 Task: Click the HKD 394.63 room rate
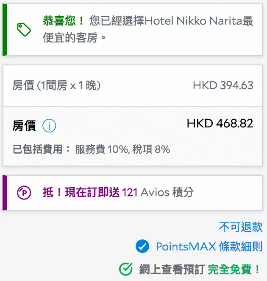[223, 85]
